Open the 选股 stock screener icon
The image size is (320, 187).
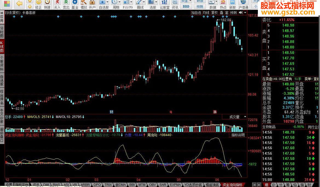[x=151, y=2]
